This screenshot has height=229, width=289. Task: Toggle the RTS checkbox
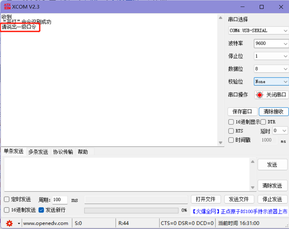pos(231,131)
